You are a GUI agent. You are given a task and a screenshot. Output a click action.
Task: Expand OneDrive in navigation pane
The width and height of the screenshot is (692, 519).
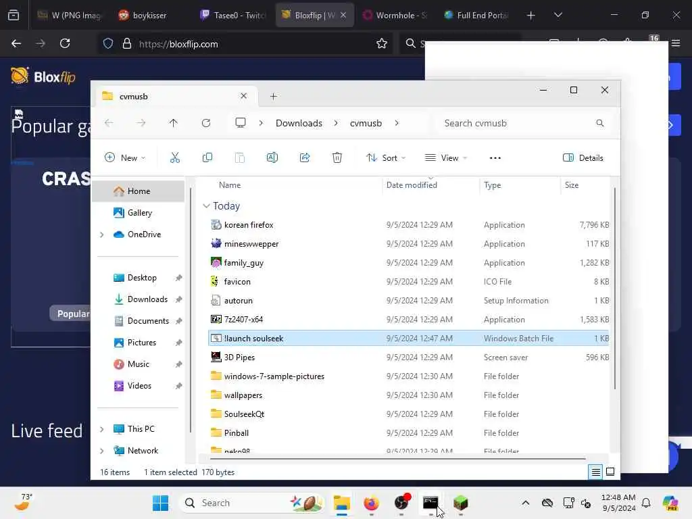(x=102, y=234)
